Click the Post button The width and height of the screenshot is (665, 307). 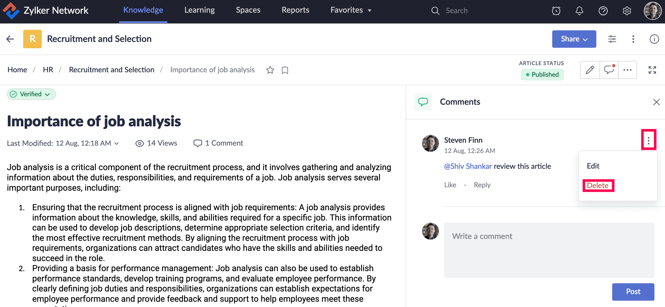click(x=633, y=291)
